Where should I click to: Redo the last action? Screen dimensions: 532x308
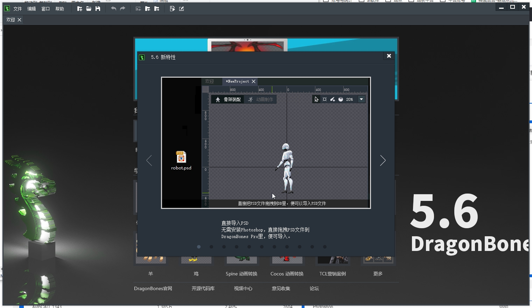pos(122,9)
